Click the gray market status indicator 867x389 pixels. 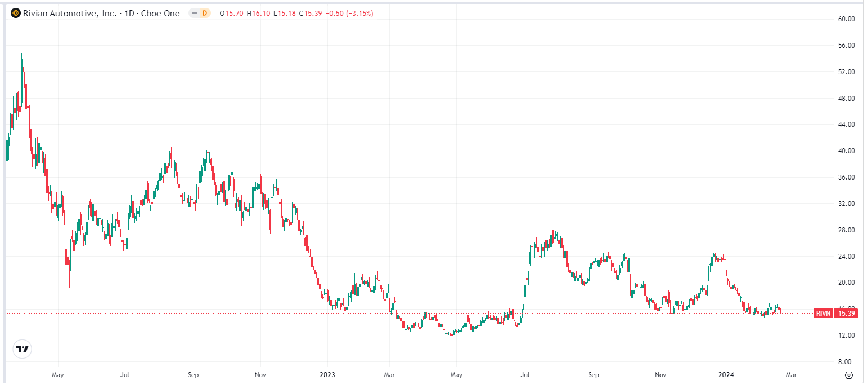pos(194,13)
